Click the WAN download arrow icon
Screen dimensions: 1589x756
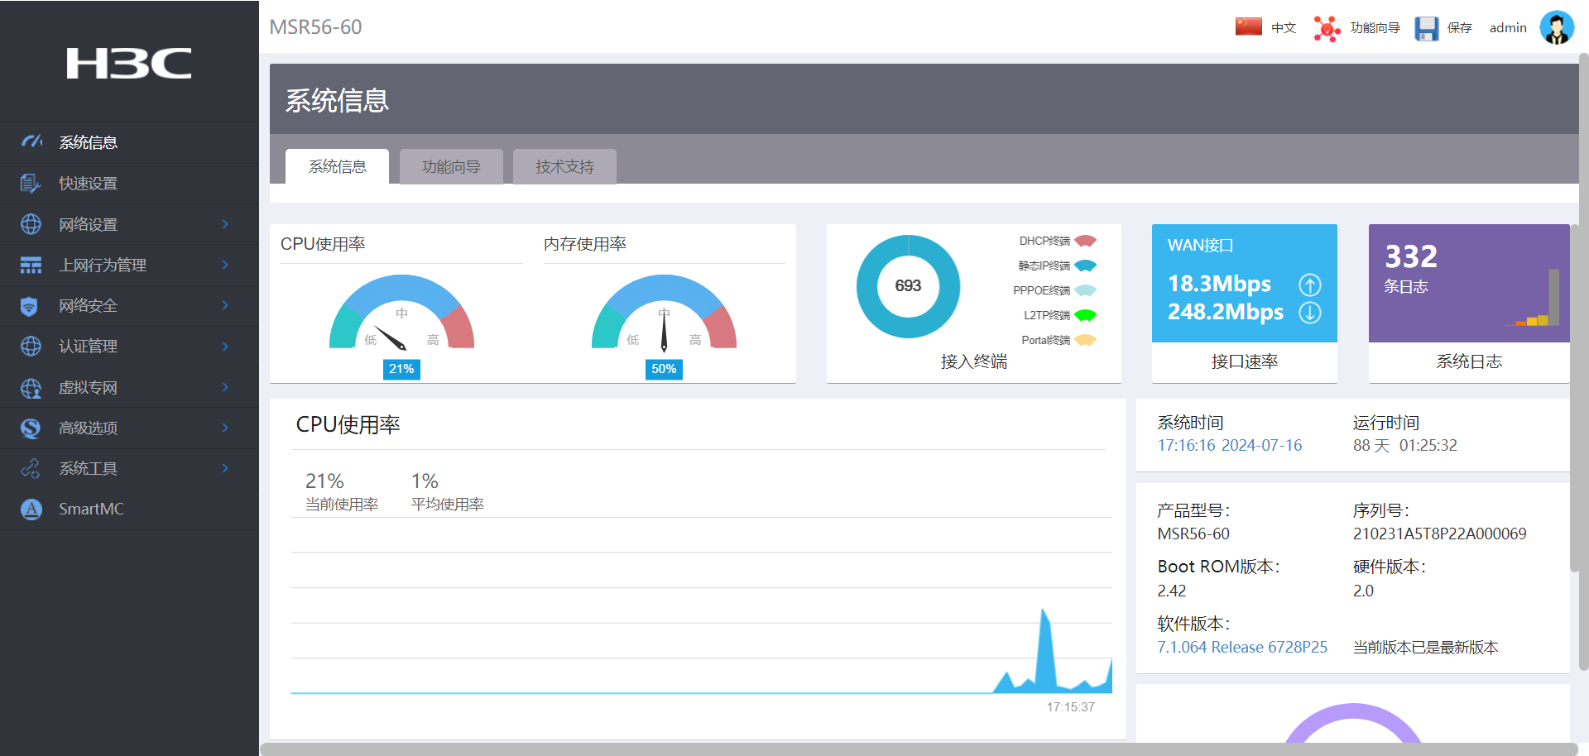tap(1310, 313)
